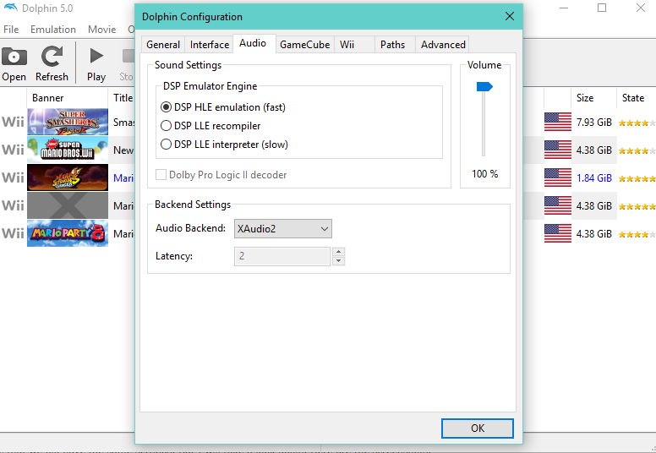
Task: Increase Latency with up arrow
Action: click(x=338, y=251)
